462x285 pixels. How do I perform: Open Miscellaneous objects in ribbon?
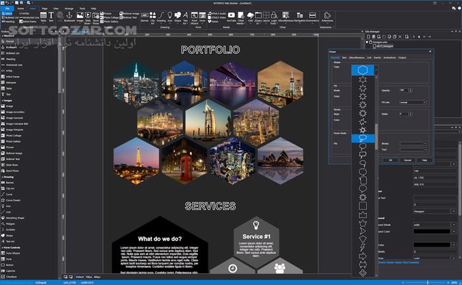[x=286, y=17]
